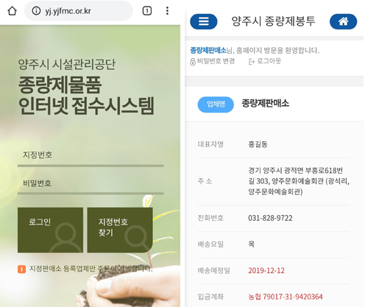Open the browser three-dot menu
368x307 pixels.
(x=167, y=11)
